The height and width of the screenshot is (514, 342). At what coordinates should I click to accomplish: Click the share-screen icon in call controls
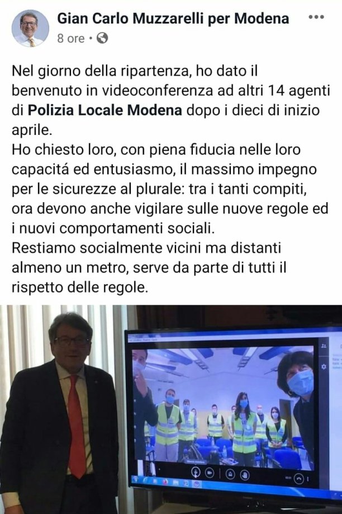tap(230, 474)
